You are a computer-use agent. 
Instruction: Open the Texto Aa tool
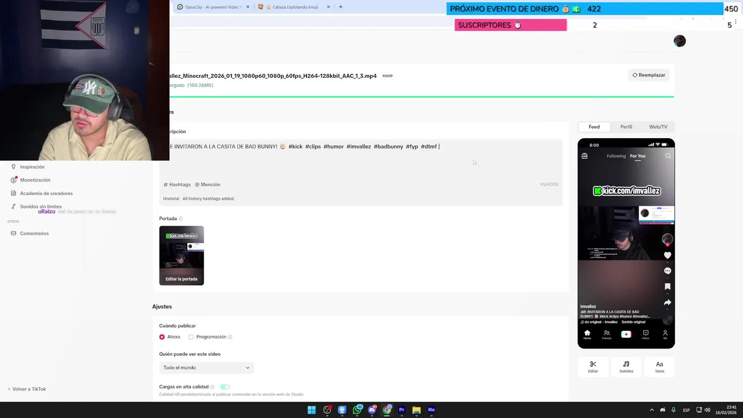pyautogui.click(x=659, y=366)
